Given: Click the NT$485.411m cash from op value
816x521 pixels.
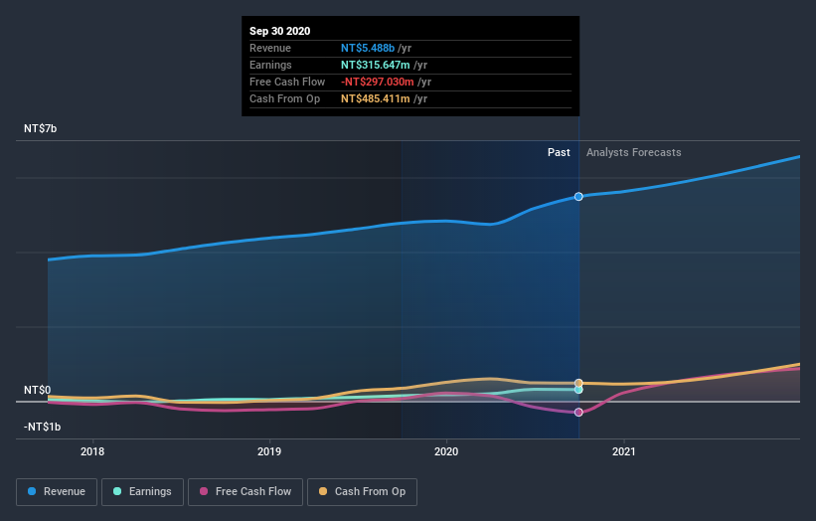Looking at the screenshot, I should coord(376,98).
